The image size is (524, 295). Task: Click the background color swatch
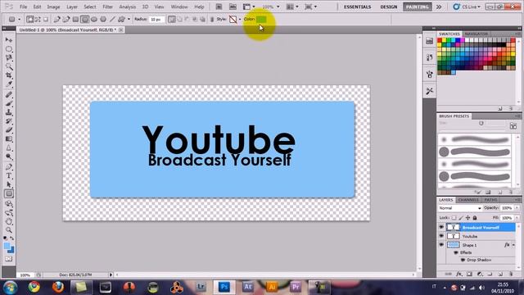coord(11,250)
